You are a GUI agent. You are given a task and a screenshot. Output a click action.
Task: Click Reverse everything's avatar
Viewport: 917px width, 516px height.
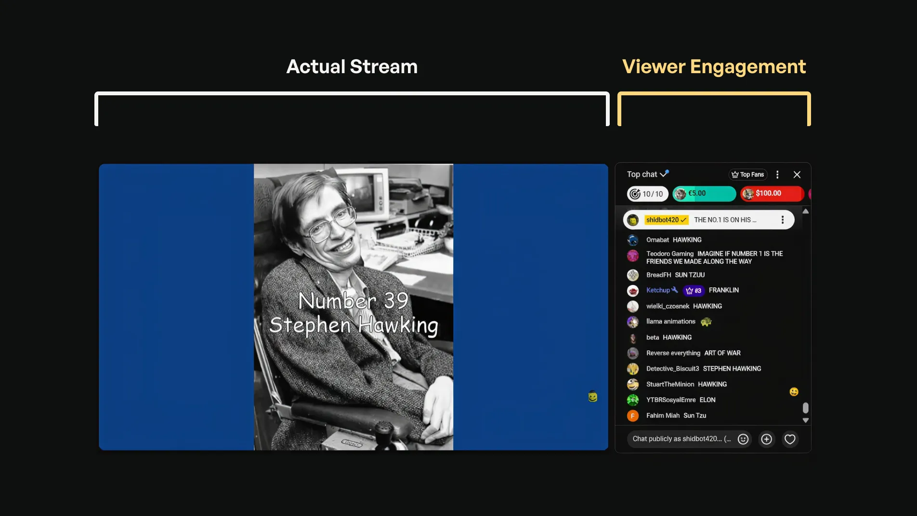point(633,353)
